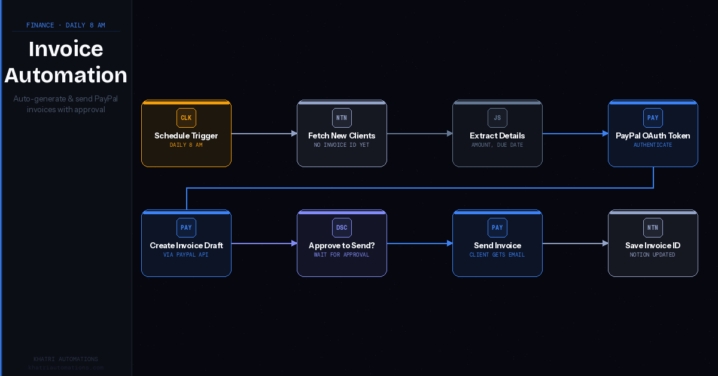Select the PayPal OAuth Token node
718x376 pixels.
point(653,136)
